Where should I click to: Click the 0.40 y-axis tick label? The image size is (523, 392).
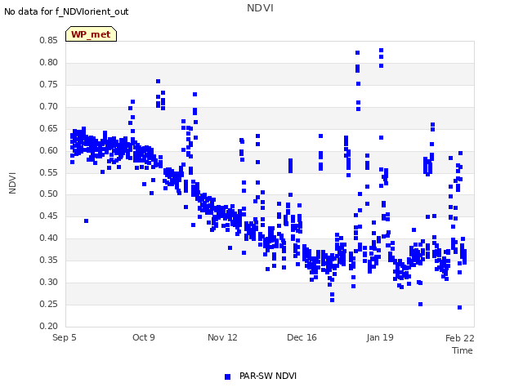pyautogui.click(x=48, y=238)
